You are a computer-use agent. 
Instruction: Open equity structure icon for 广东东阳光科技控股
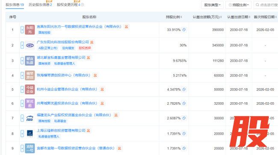coord(92,42)
